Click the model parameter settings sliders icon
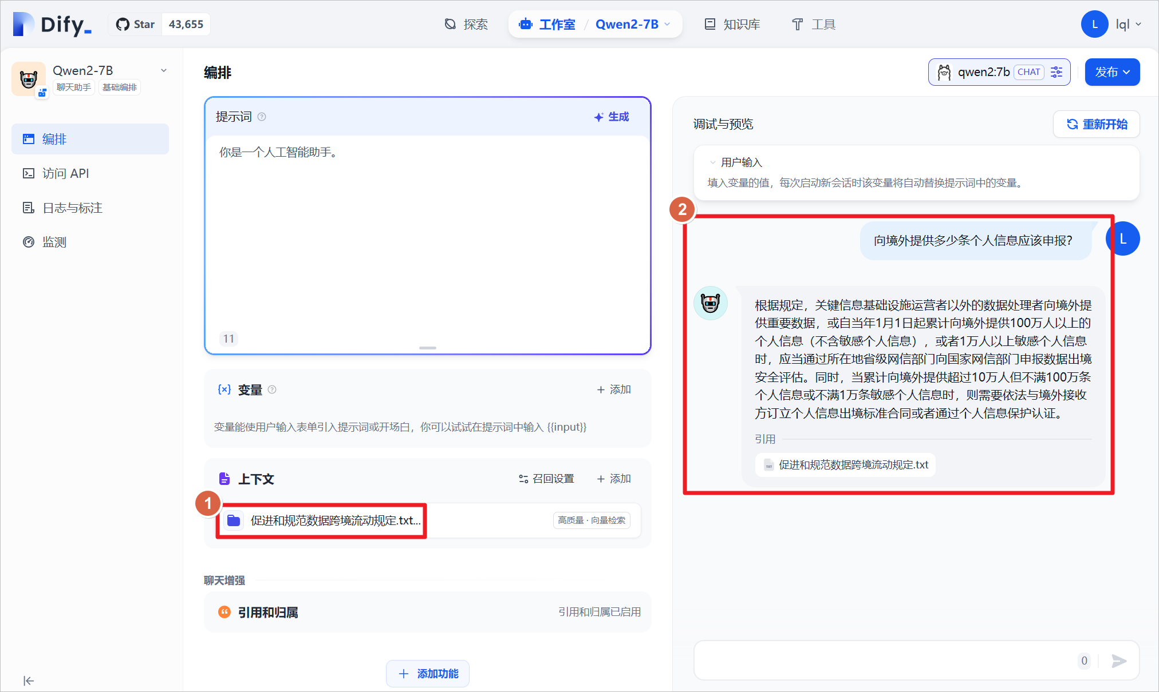The height and width of the screenshot is (692, 1159). [x=1056, y=72]
